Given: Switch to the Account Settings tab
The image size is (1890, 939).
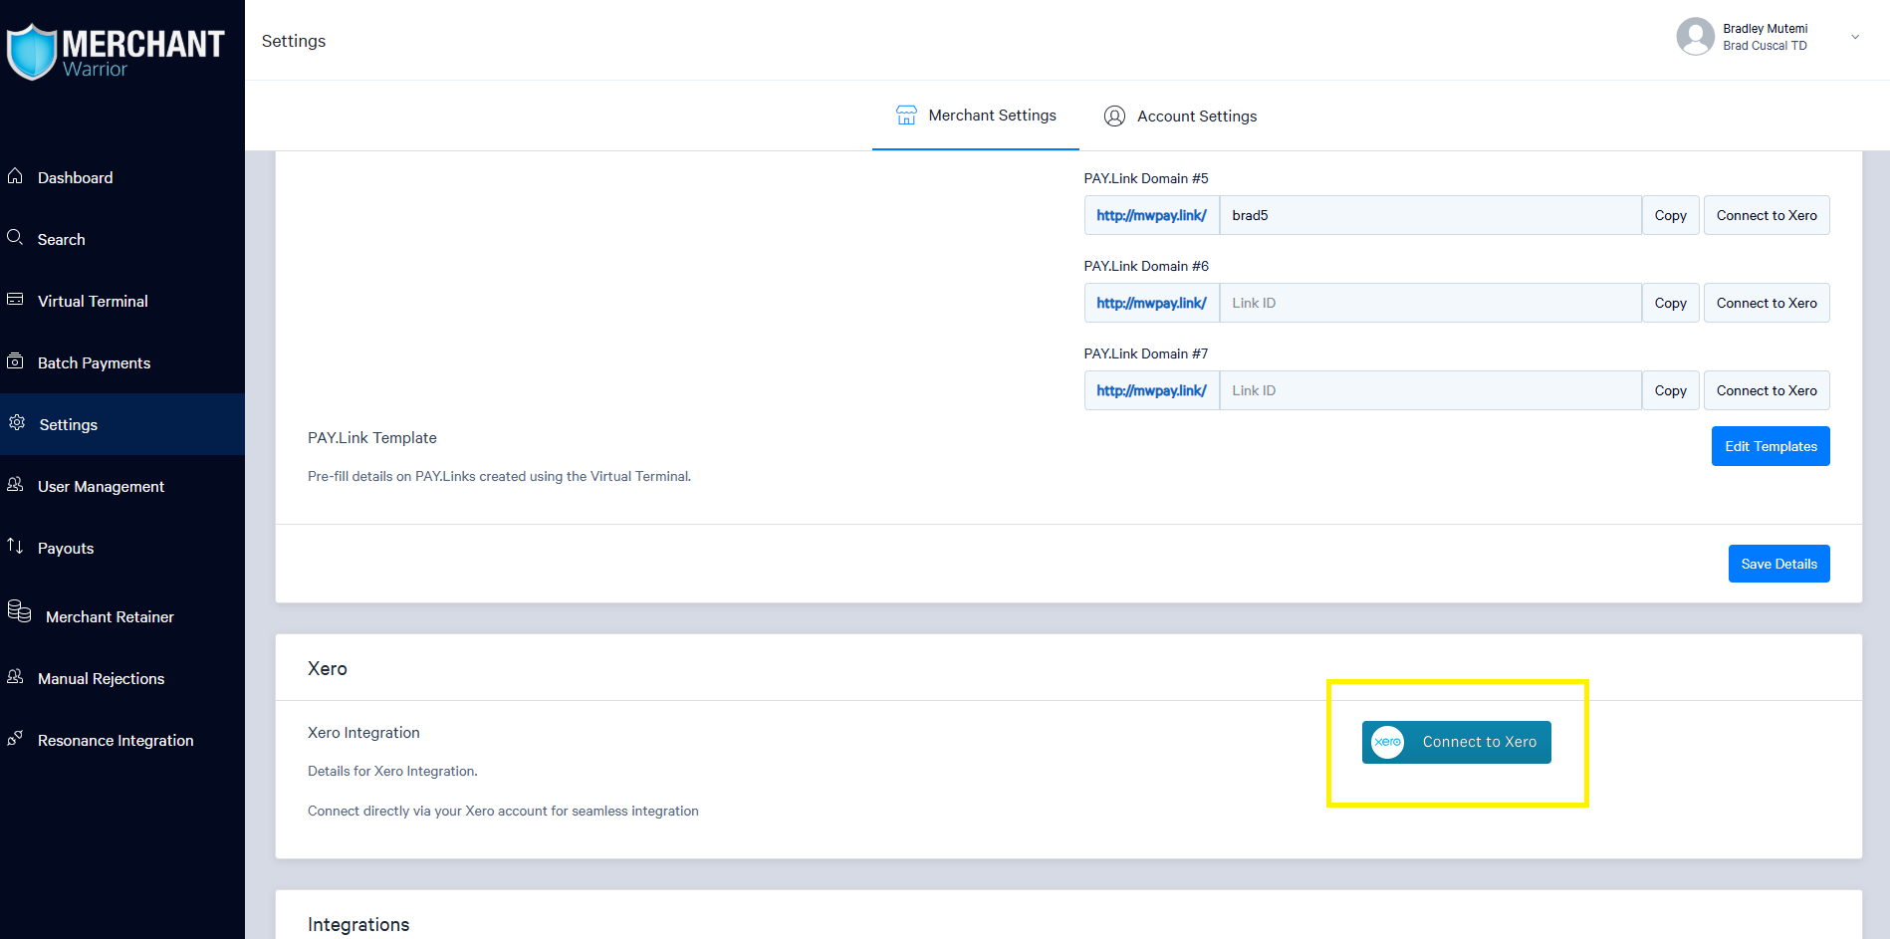Looking at the screenshot, I should coord(1180,117).
